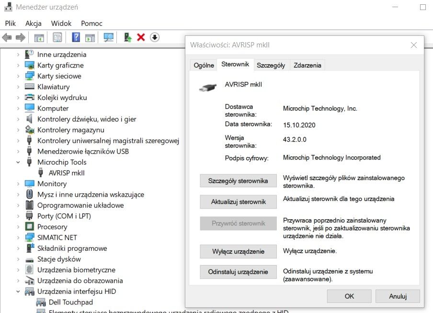This screenshot has height=313, width=433.
Task: Click the Oprogramowanie układowe firmware icon
Action: (29, 205)
